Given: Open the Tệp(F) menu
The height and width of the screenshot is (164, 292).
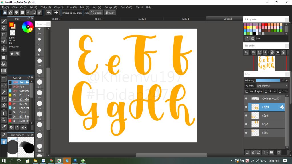Looking at the screenshot, I should click(x=5, y=7).
